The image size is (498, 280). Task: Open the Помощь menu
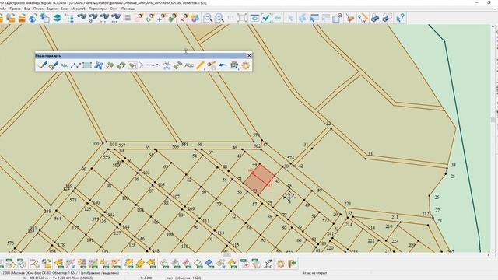click(x=128, y=9)
